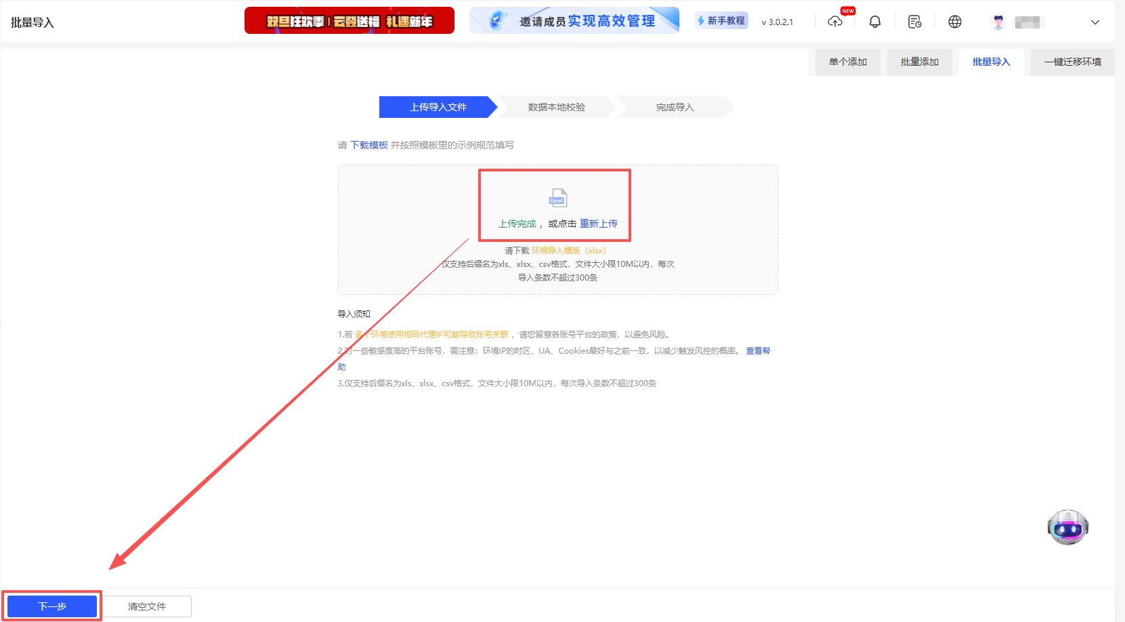Viewport: 1125px width, 622px height.
Task: Switch to the 一键迁移环境 tab
Action: tap(1072, 62)
